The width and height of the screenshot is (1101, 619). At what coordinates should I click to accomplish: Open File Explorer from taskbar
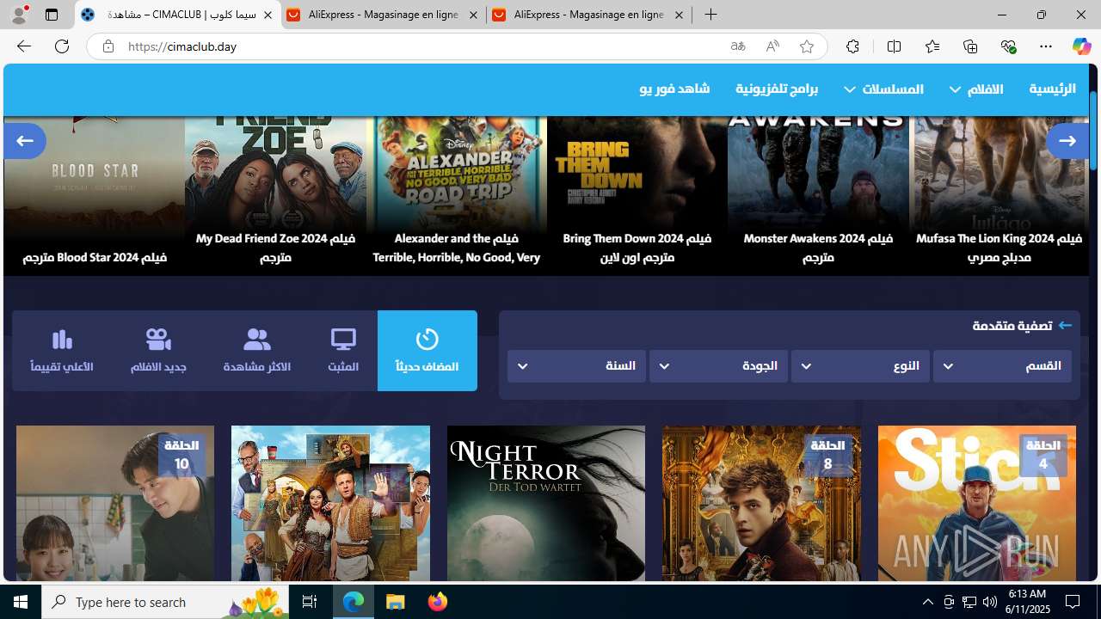pos(396,602)
